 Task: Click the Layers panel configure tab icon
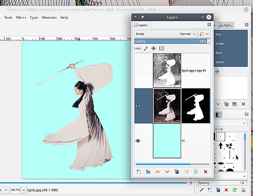click(209, 25)
